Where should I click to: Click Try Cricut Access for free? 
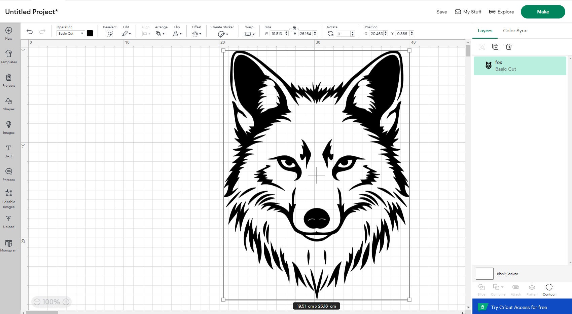click(519, 307)
